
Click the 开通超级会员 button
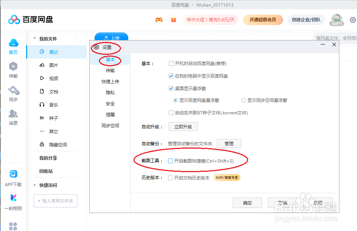click(263, 20)
